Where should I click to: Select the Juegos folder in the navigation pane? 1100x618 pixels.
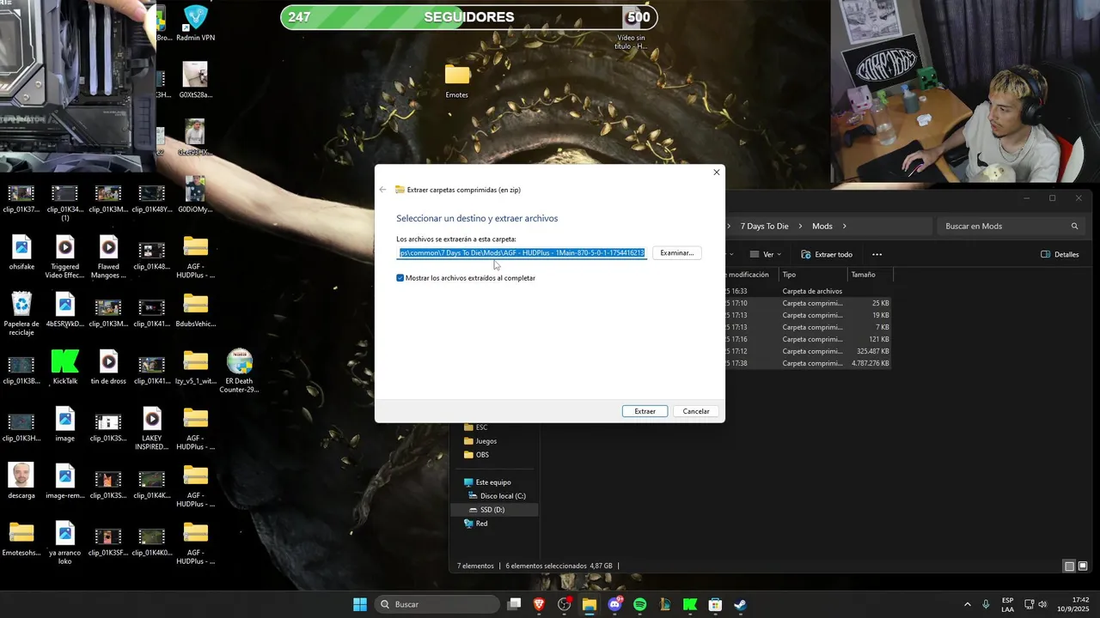480,441
